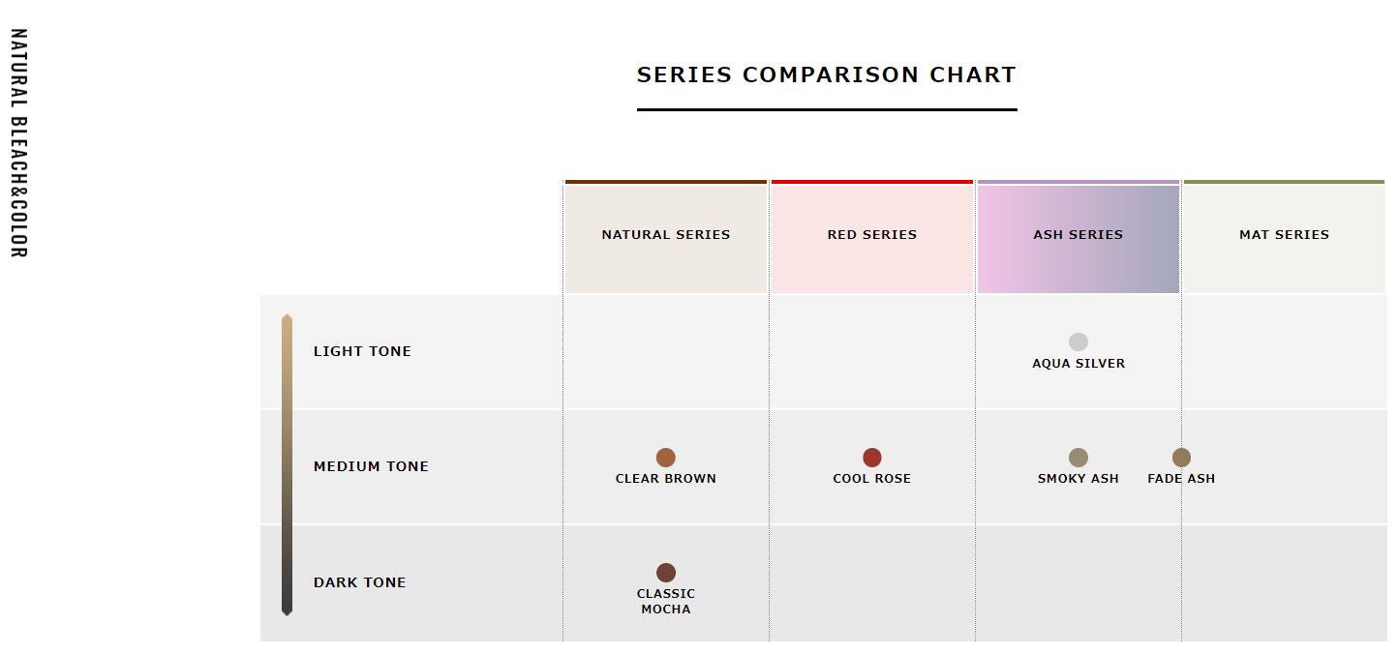Pick the Aqua Silver color dot
1398x654 pixels.
point(1079,342)
